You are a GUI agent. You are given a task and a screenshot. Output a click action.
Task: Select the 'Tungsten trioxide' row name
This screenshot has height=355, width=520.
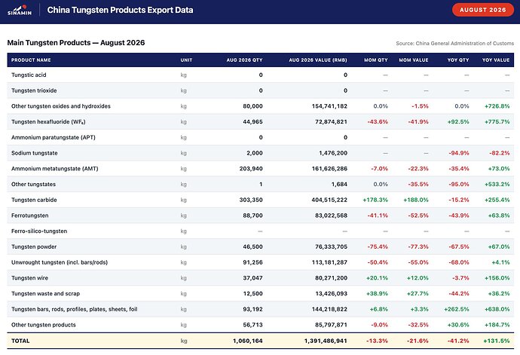click(x=34, y=90)
